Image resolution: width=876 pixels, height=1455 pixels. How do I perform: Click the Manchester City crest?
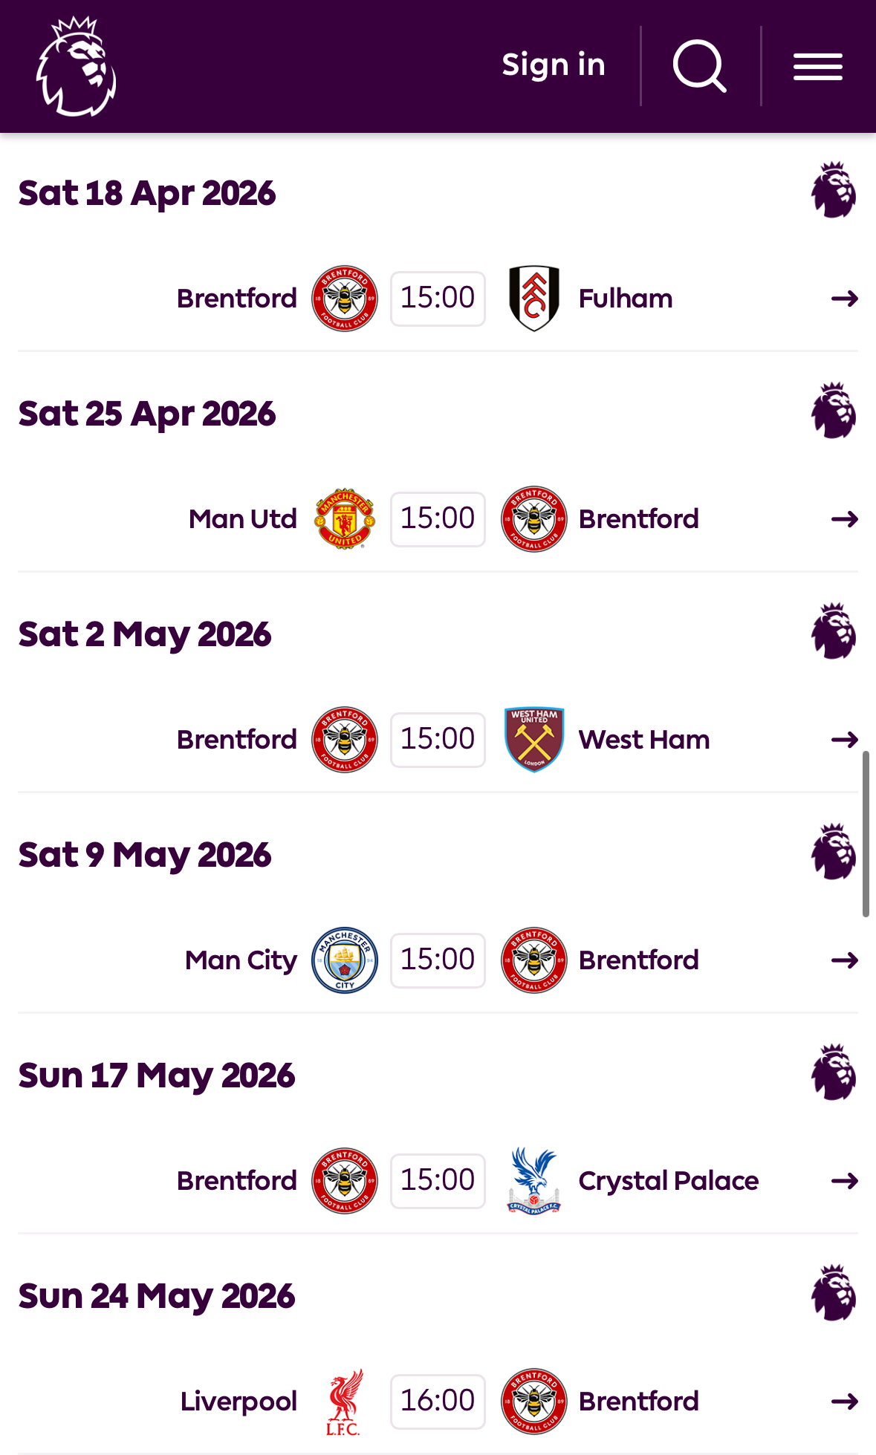pos(345,960)
